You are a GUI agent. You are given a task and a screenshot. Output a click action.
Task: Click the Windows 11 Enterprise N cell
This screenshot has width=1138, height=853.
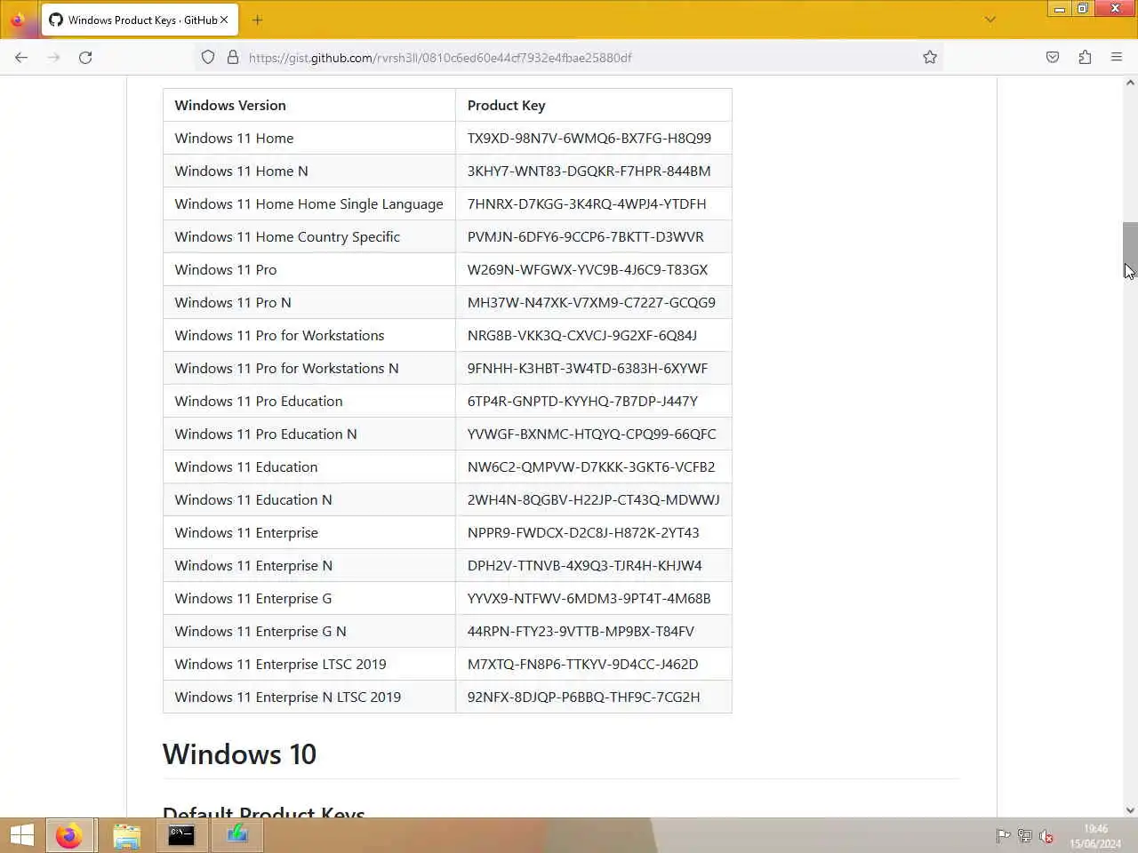309,565
